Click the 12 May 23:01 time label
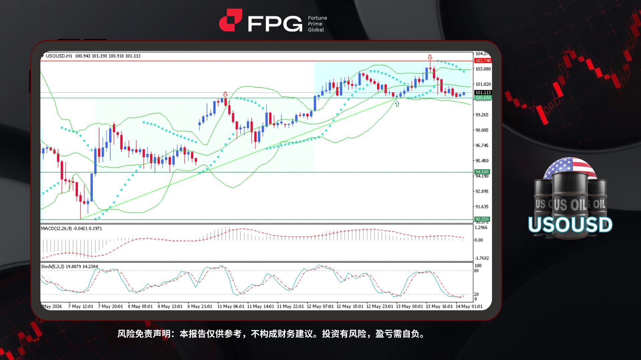Viewport: 641px width, 360px height. [x=380, y=307]
